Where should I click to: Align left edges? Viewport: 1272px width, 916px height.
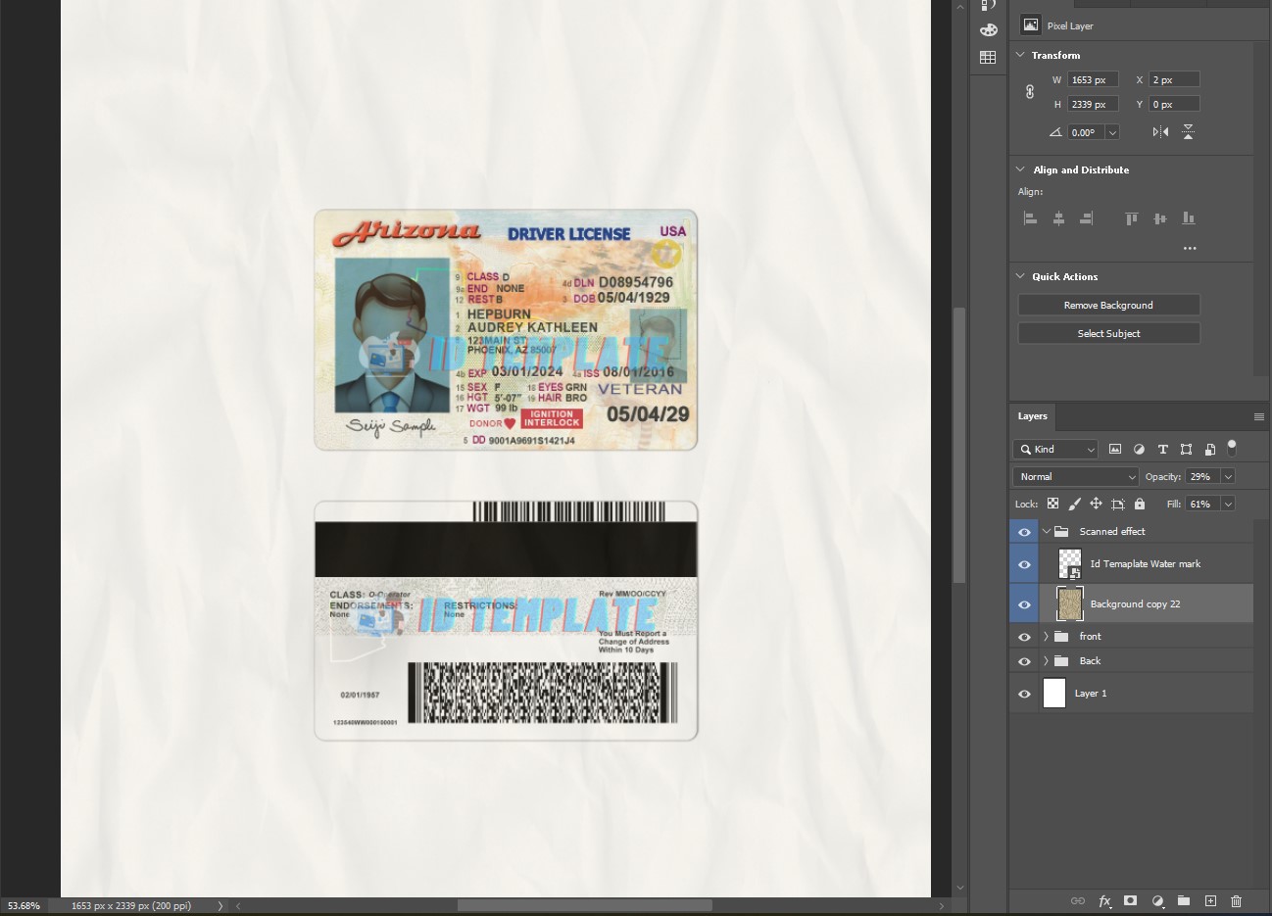click(1030, 218)
